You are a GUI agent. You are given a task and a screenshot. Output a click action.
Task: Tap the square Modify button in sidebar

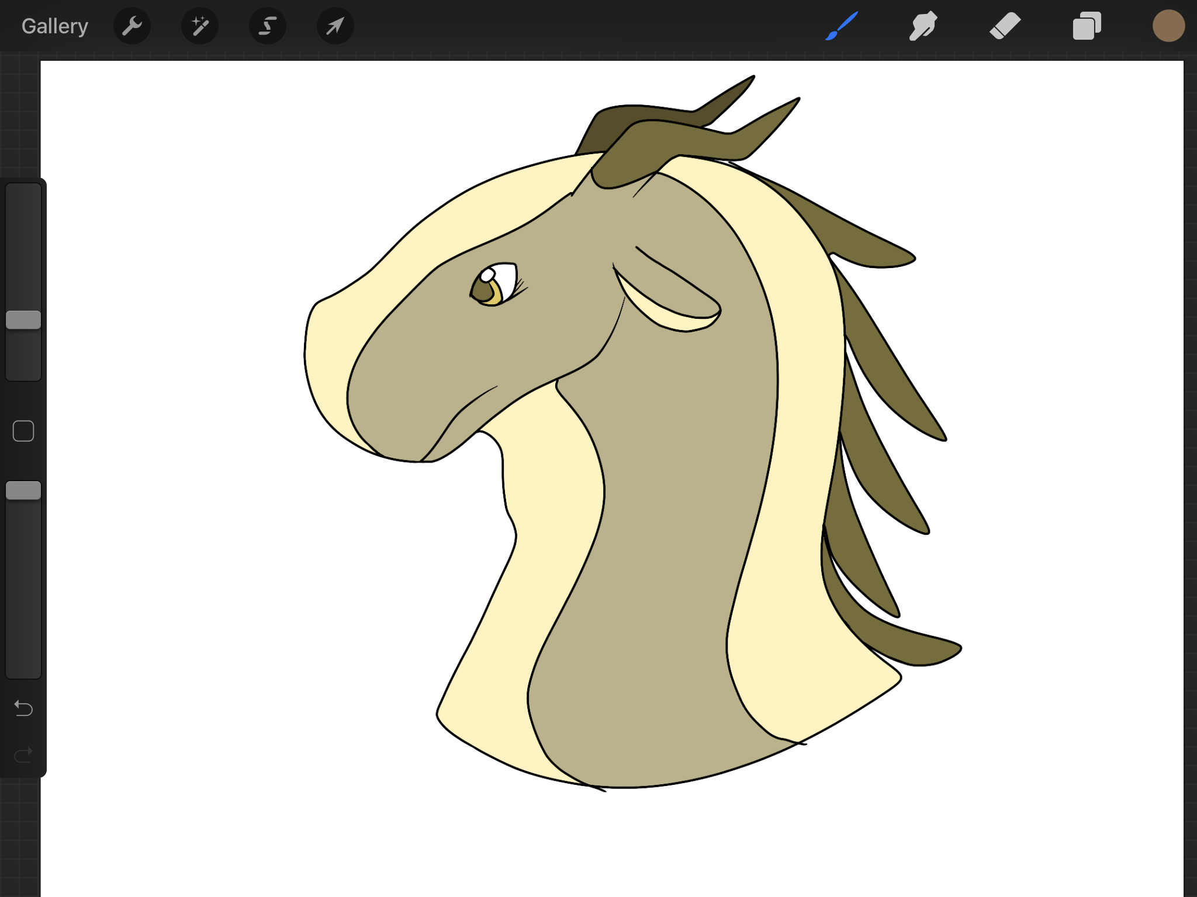(23, 431)
